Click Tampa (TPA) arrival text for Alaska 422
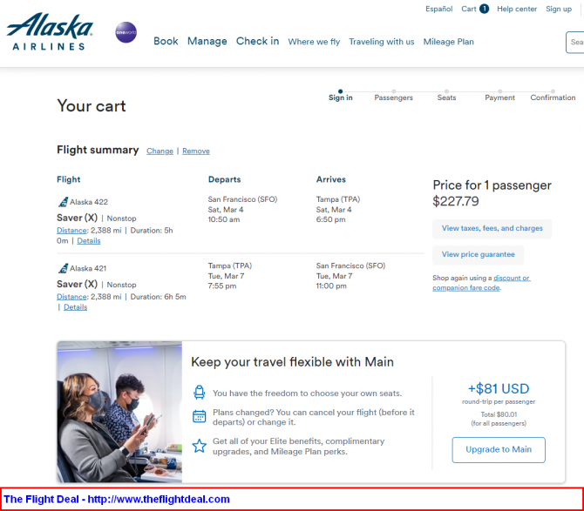 click(338, 199)
